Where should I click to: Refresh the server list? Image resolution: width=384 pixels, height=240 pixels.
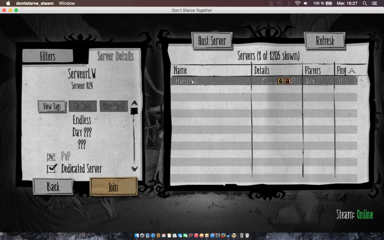(325, 41)
